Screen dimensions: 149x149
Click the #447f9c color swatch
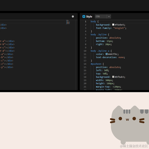coord(107,54)
